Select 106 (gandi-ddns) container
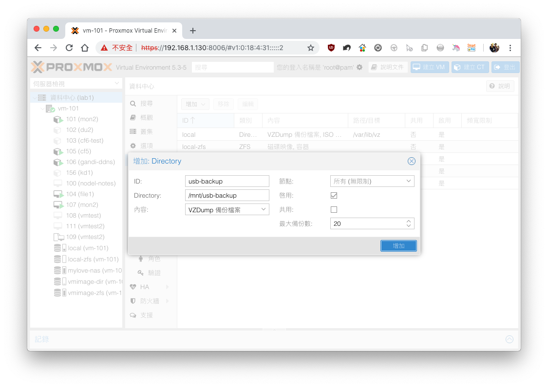548x387 pixels. (90, 162)
